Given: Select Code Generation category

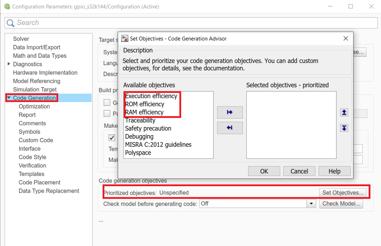Looking at the screenshot, I should click(x=34, y=98).
